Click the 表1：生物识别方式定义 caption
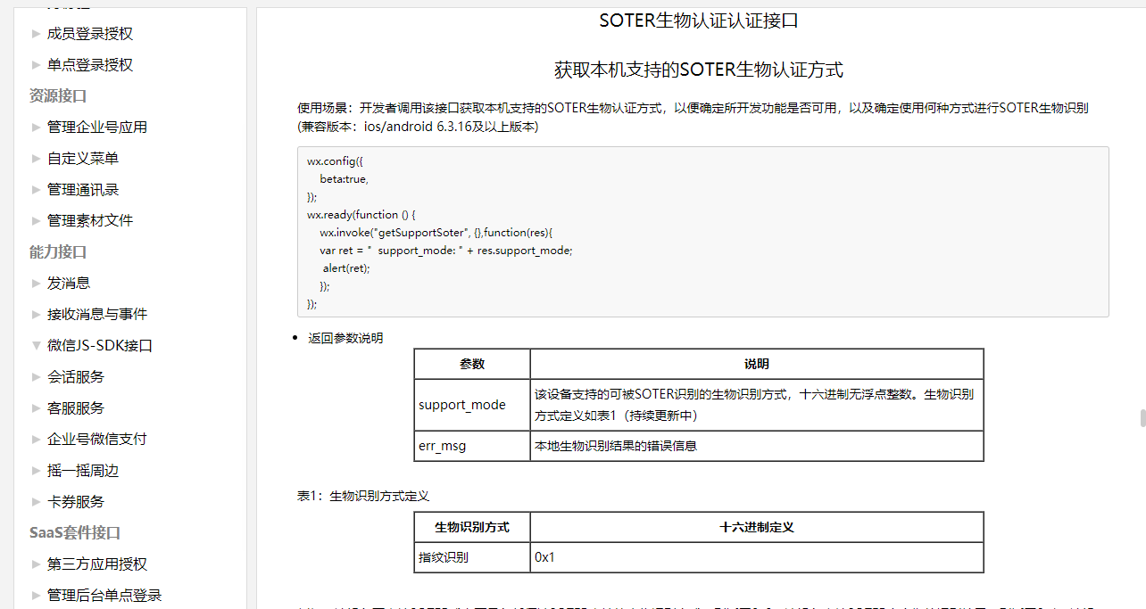 (363, 496)
